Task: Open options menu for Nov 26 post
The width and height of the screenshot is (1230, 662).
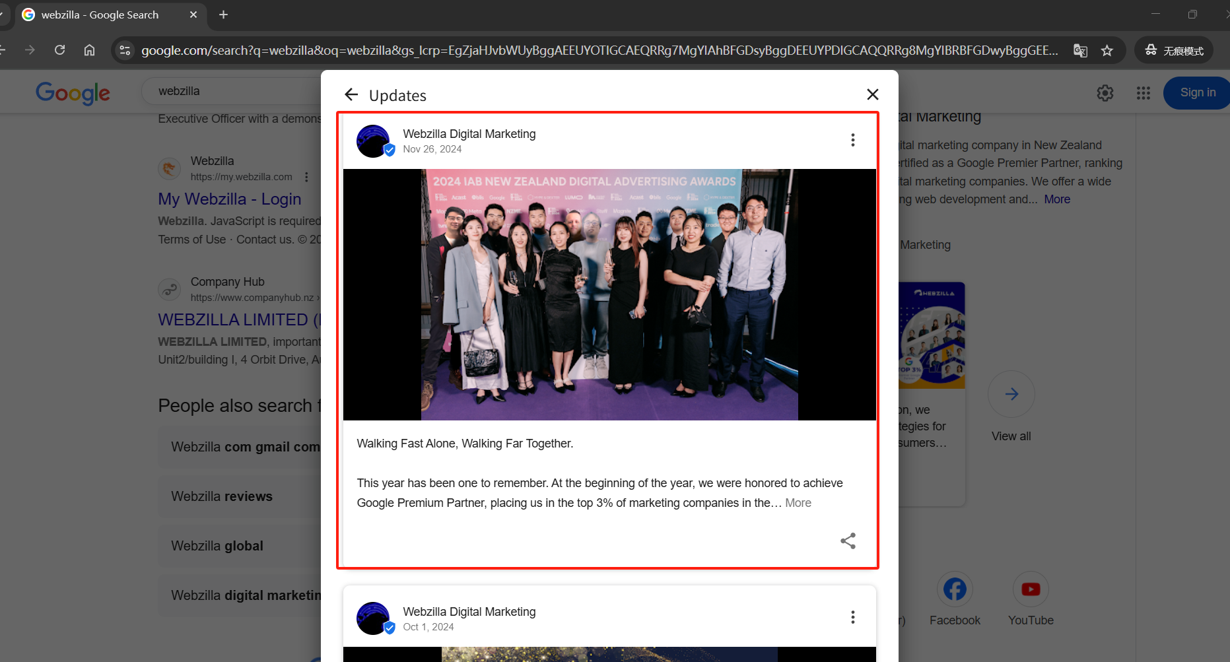Action: 852,140
